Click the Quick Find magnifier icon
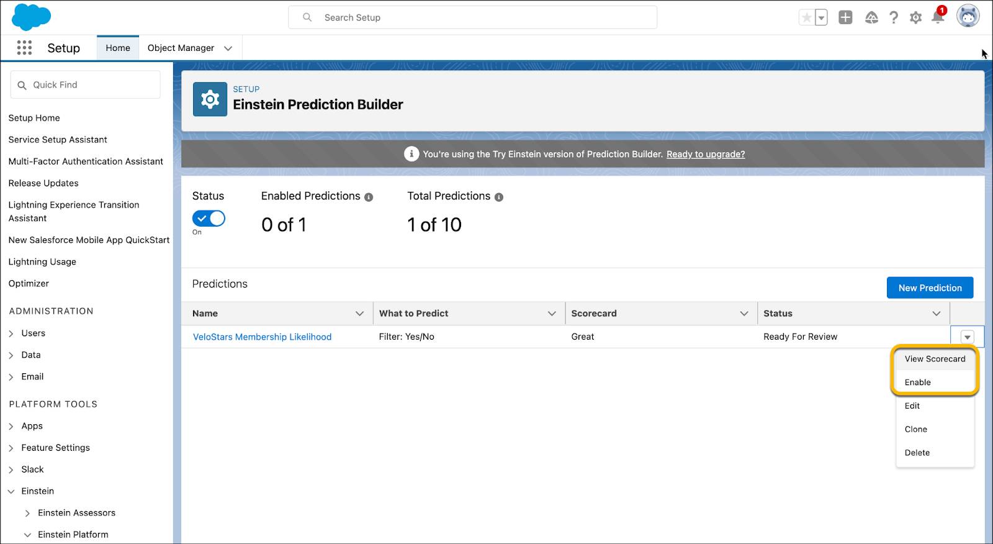 [22, 85]
